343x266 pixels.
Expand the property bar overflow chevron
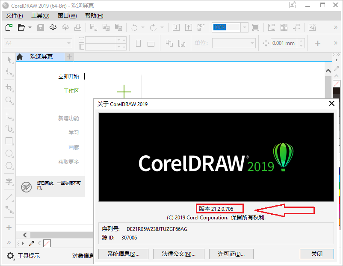click(x=336, y=43)
